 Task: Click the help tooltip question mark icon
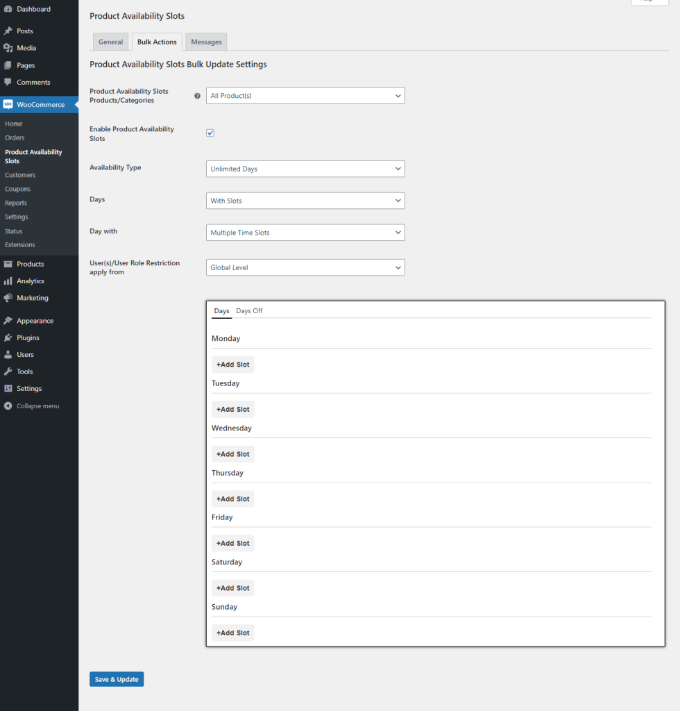click(197, 96)
